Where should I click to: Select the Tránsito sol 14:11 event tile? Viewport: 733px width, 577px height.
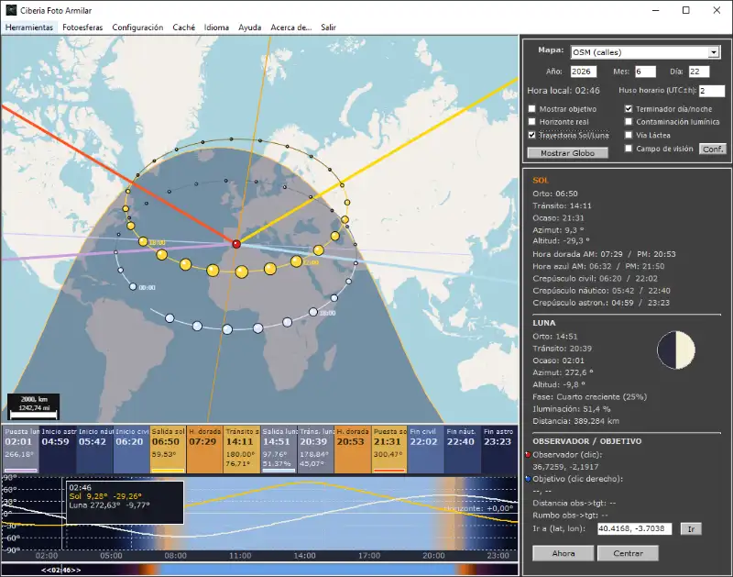242,449
